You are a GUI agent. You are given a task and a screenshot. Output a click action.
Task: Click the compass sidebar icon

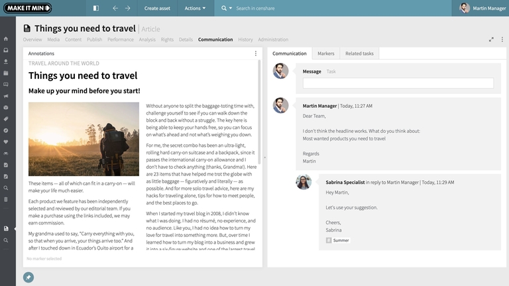pyautogui.click(x=6, y=130)
